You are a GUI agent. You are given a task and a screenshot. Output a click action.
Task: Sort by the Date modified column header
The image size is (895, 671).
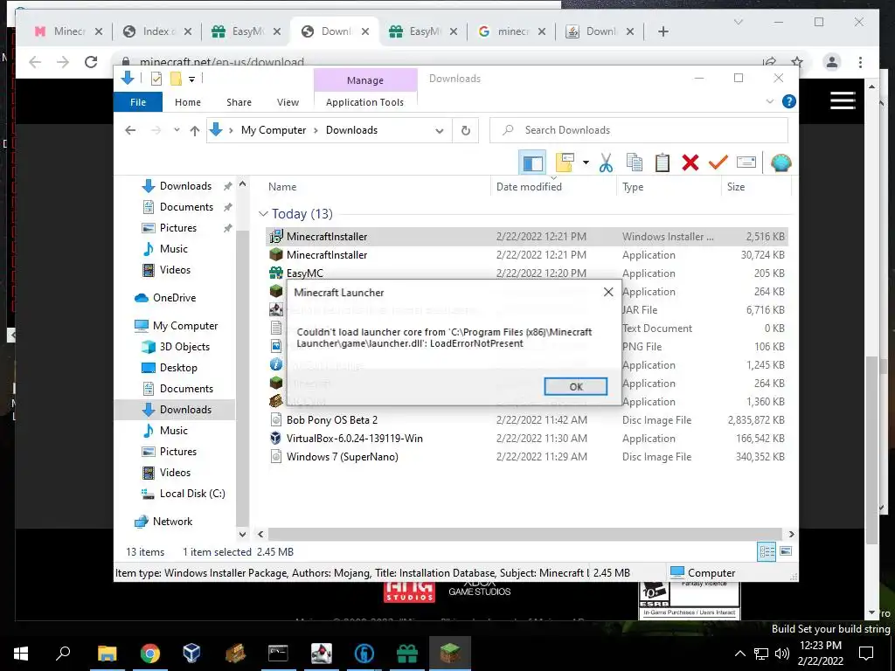tap(529, 187)
